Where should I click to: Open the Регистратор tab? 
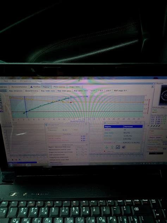click(x=59, y=87)
